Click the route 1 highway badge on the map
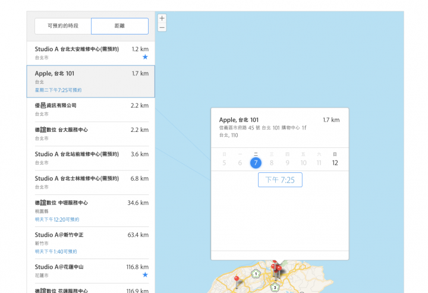The height and width of the screenshot is (293, 428). tap(256, 273)
